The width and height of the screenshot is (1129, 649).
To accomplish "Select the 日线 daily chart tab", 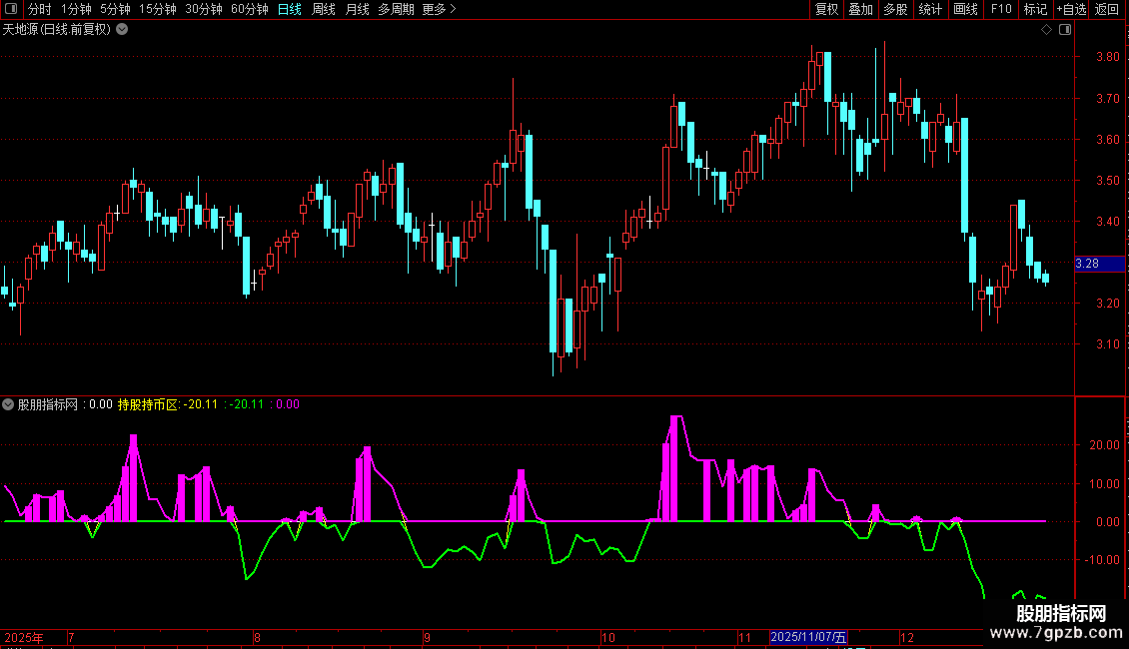I will point(290,9).
